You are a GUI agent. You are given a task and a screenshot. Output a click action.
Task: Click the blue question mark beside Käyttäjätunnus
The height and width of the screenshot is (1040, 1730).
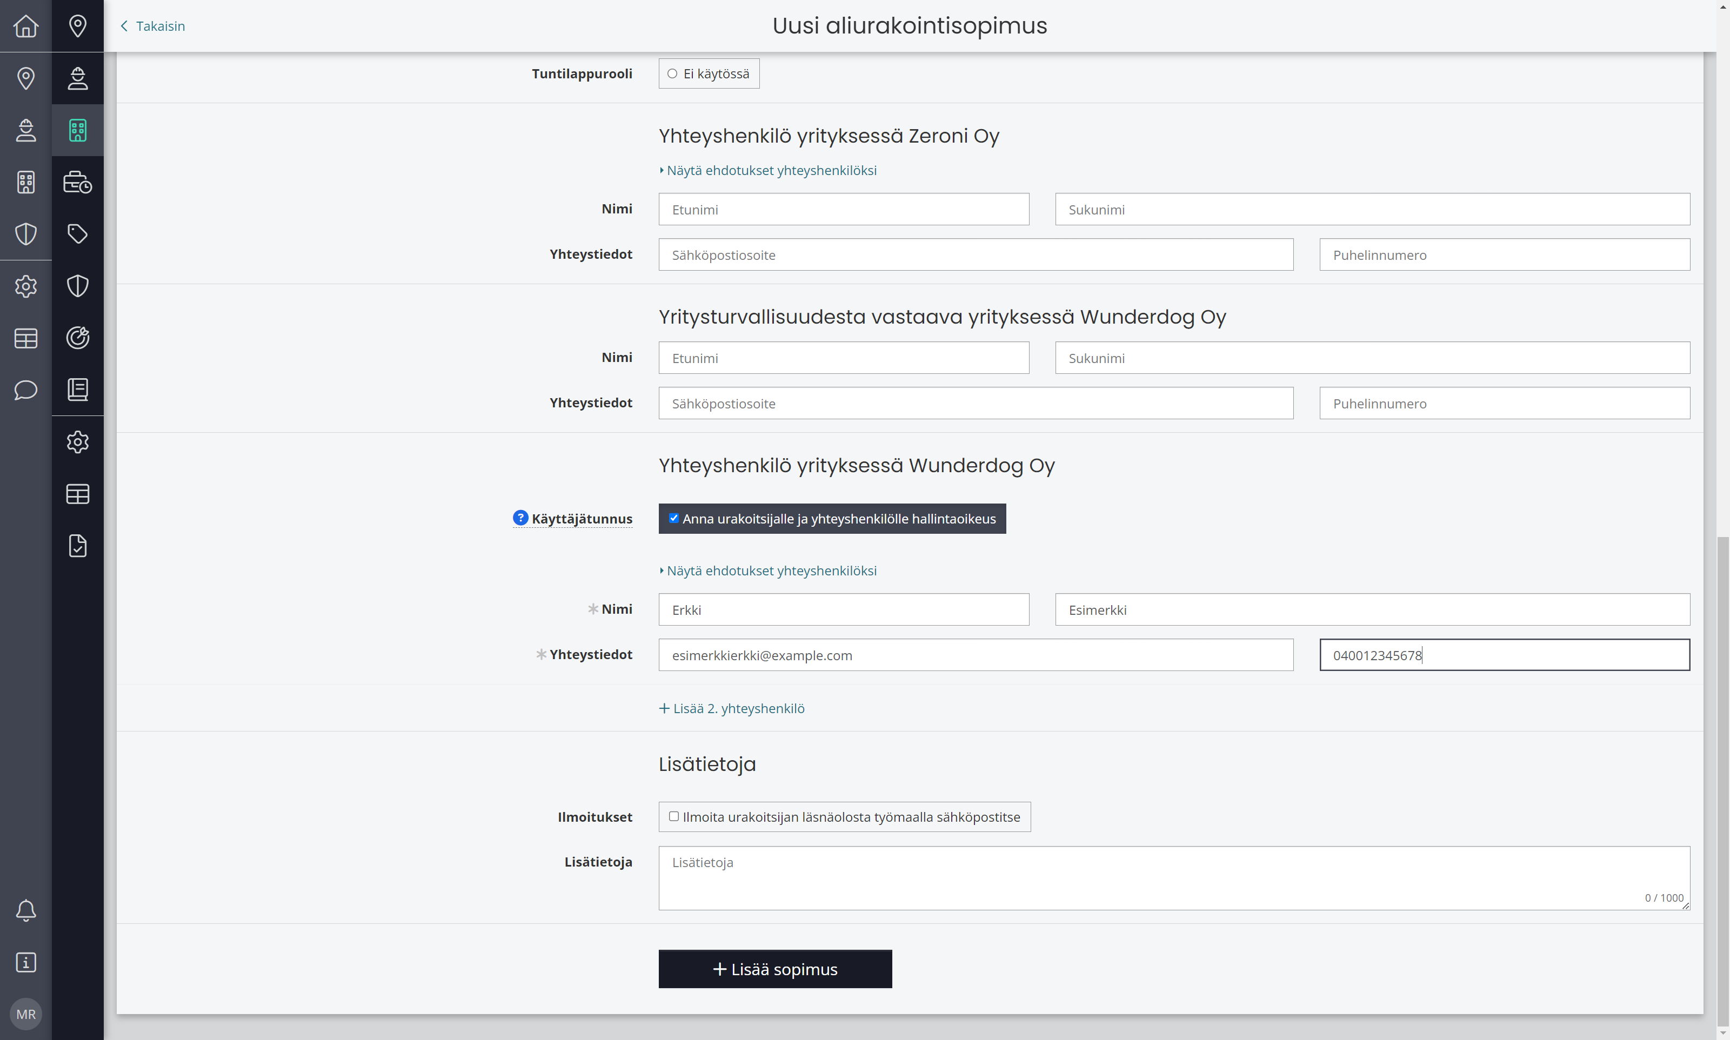tap(520, 518)
